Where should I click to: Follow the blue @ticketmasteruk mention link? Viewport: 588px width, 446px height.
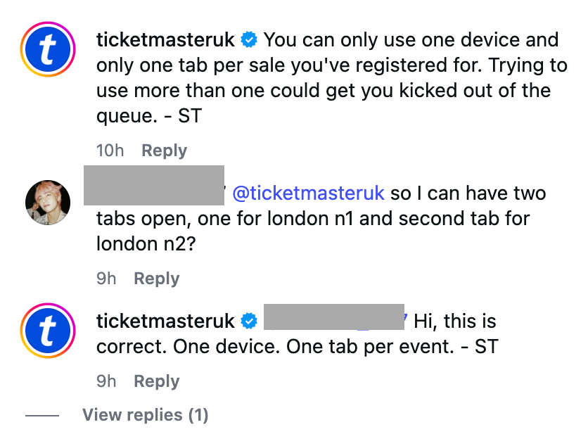308,193
